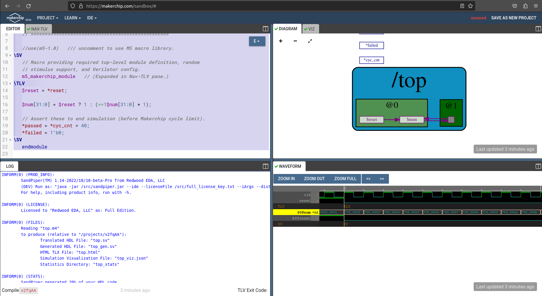This screenshot has width=542, height=296.
Task: Click the @1 stage box in diagram
Action: (451, 113)
